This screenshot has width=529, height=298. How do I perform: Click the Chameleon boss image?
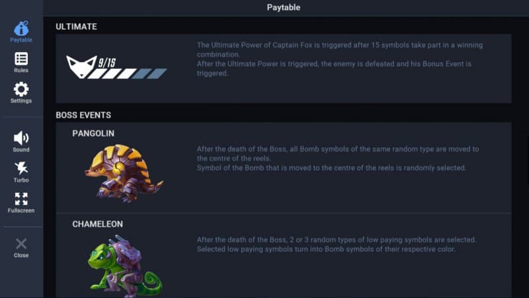[x=124, y=263]
